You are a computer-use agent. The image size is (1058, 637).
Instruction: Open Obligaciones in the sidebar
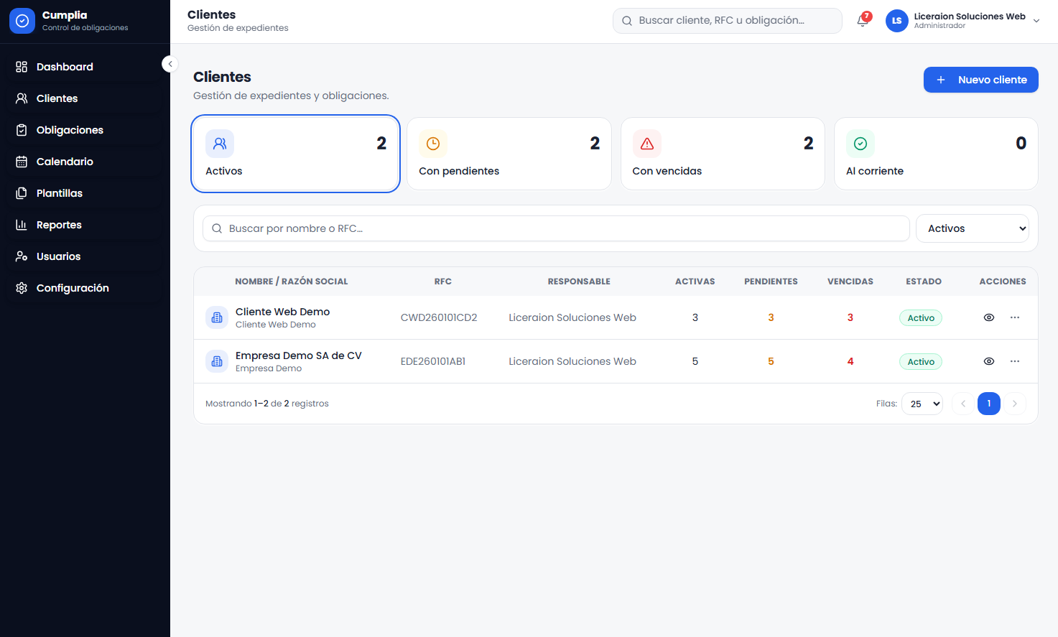pos(85,130)
